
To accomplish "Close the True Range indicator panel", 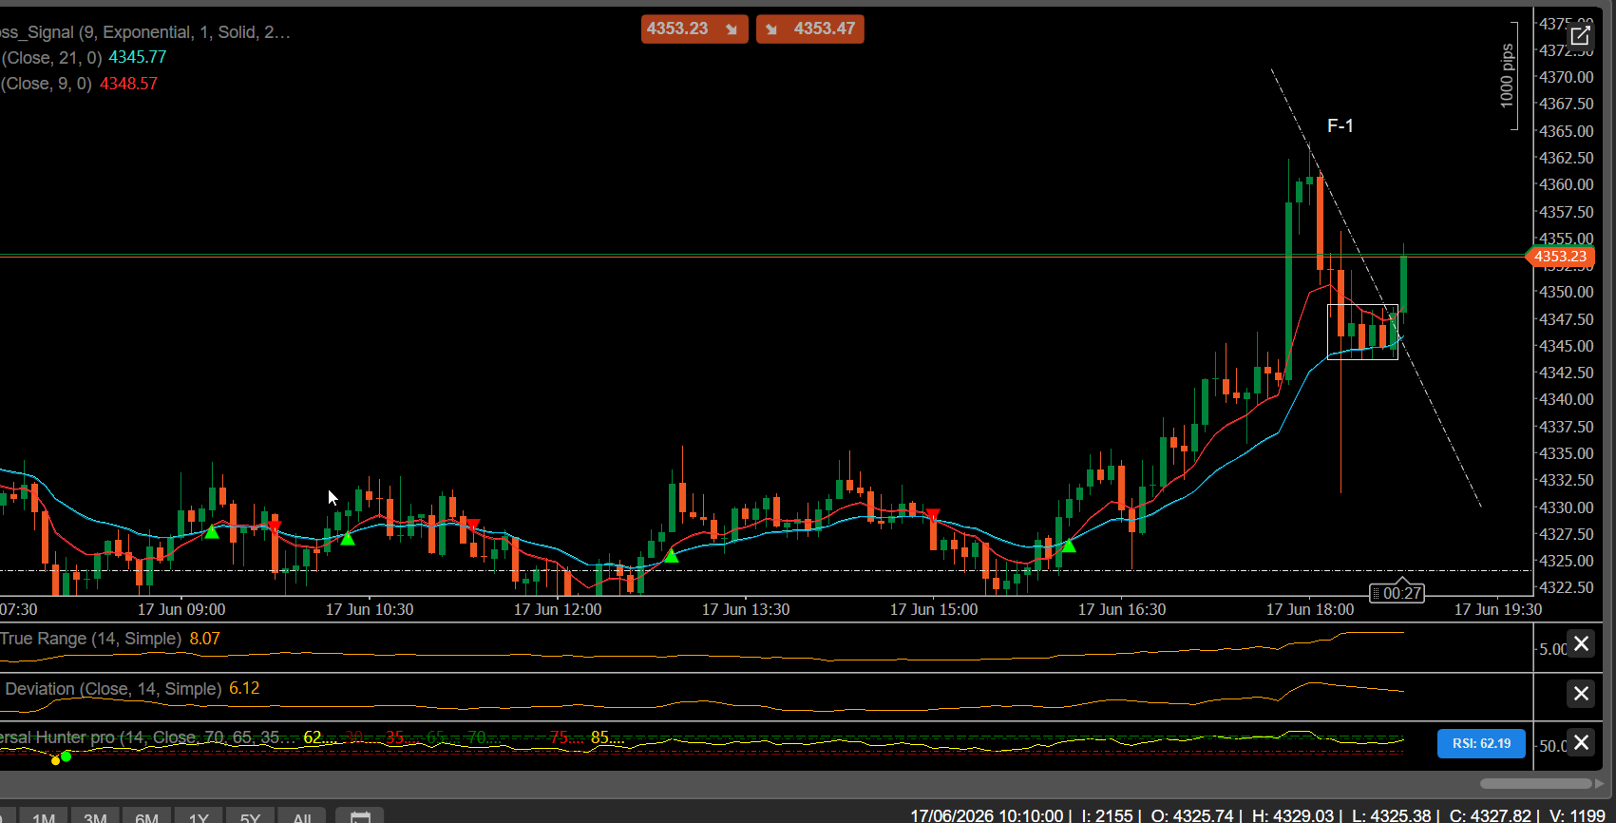I will (1581, 643).
